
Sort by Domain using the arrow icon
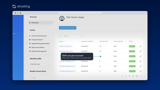(x=65, y=41)
